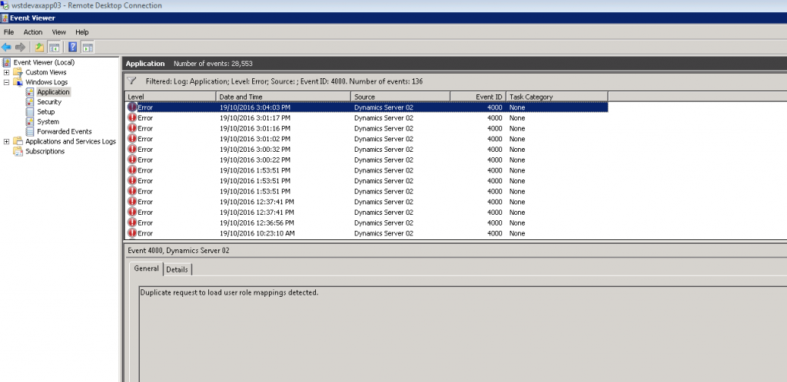
Task: Click the Event Viewer (Local) root icon
Action: tap(6, 63)
